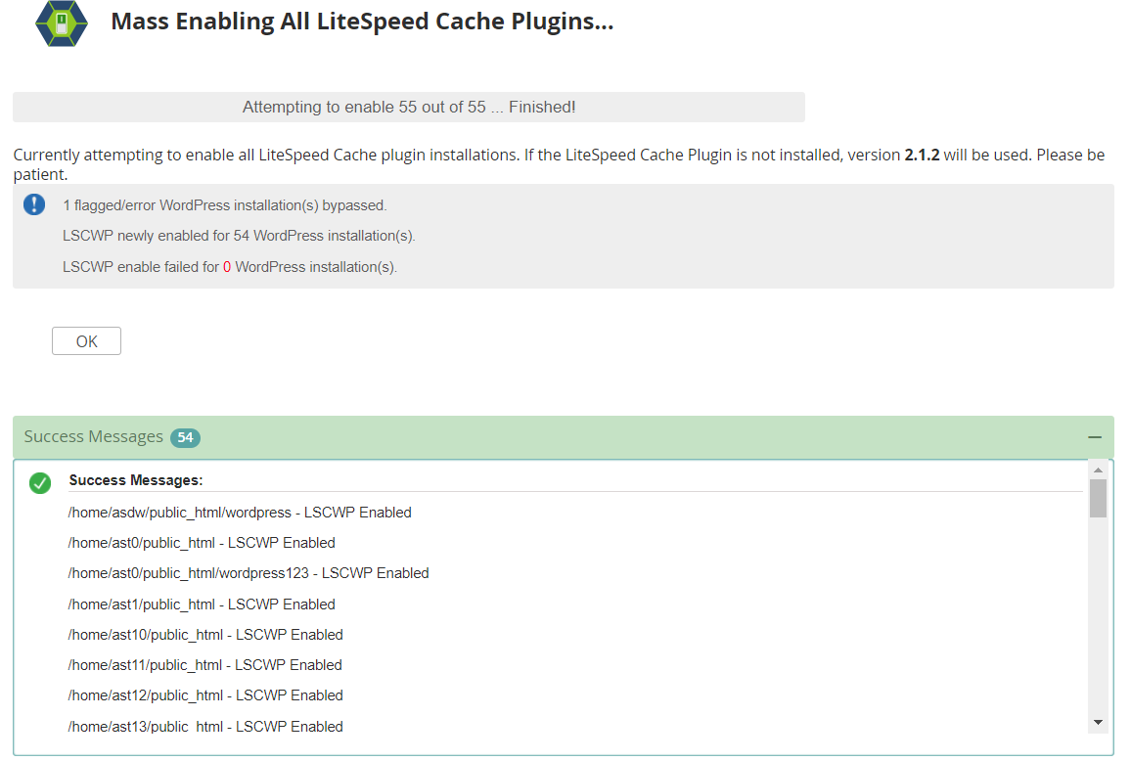Click the scrollbar thumb in success messages
1131x761 pixels.
(x=1098, y=499)
